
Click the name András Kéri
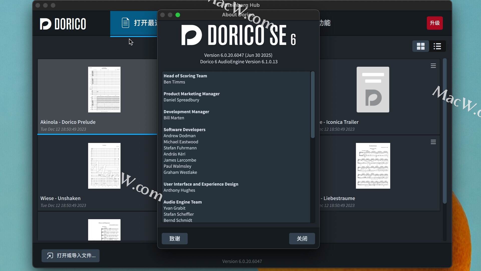click(x=174, y=154)
